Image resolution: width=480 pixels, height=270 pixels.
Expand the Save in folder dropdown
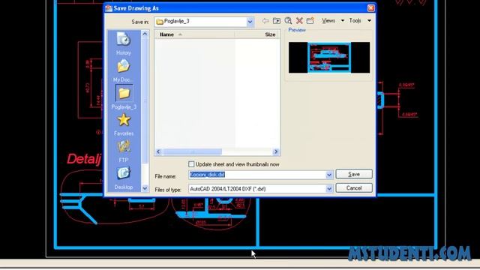click(250, 22)
